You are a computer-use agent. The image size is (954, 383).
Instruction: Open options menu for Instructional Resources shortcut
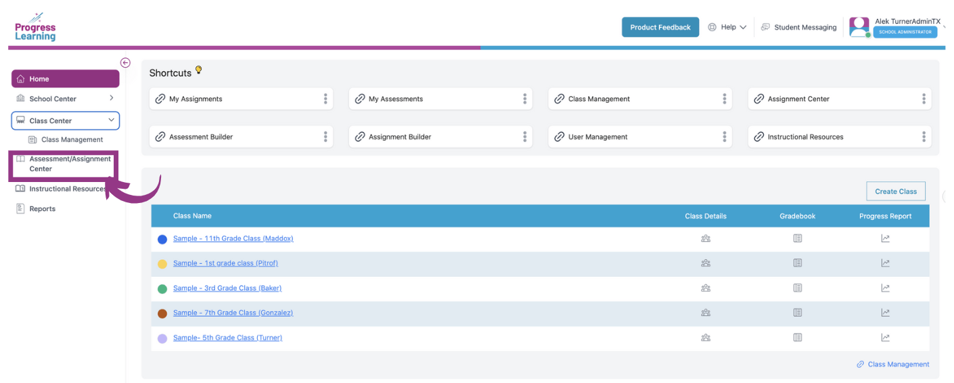click(924, 137)
